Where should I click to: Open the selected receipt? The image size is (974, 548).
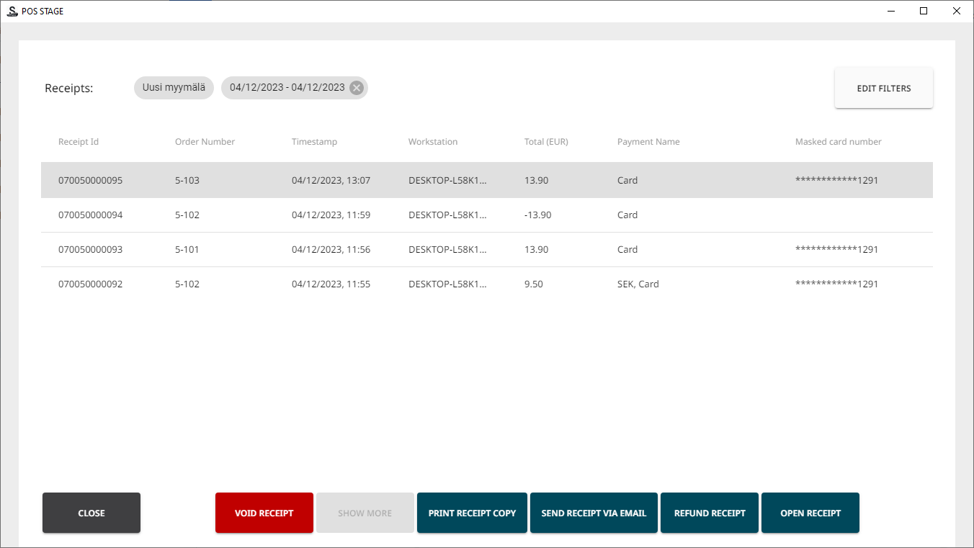pos(810,513)
